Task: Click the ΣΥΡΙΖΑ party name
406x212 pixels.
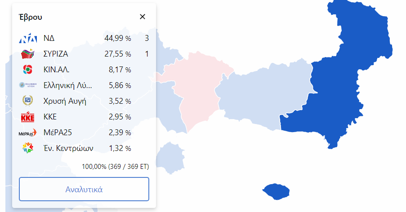Action: [56, 54]
